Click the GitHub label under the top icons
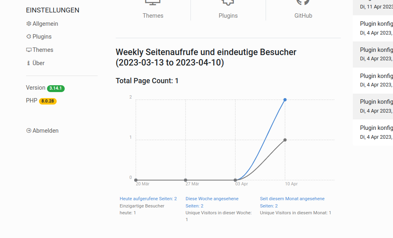 tap(303, 16)
